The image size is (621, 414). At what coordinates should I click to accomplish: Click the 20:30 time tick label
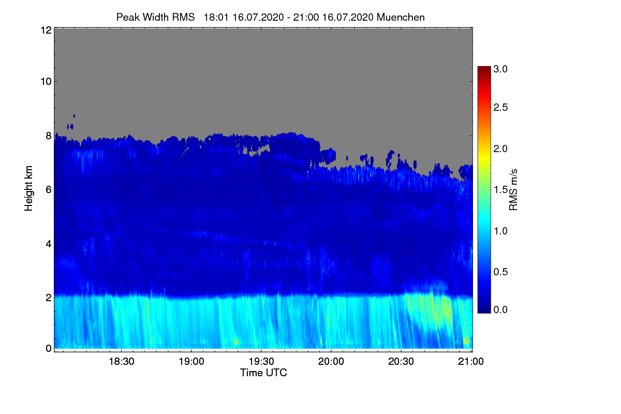coord(401,361)
